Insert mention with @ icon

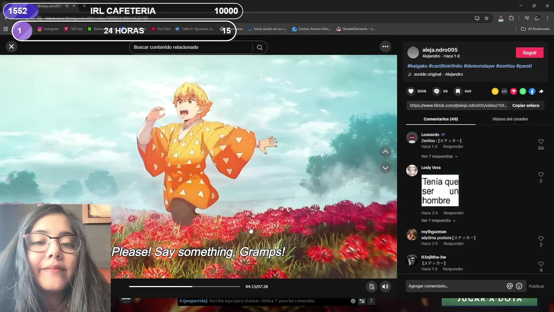coord(509,286)
